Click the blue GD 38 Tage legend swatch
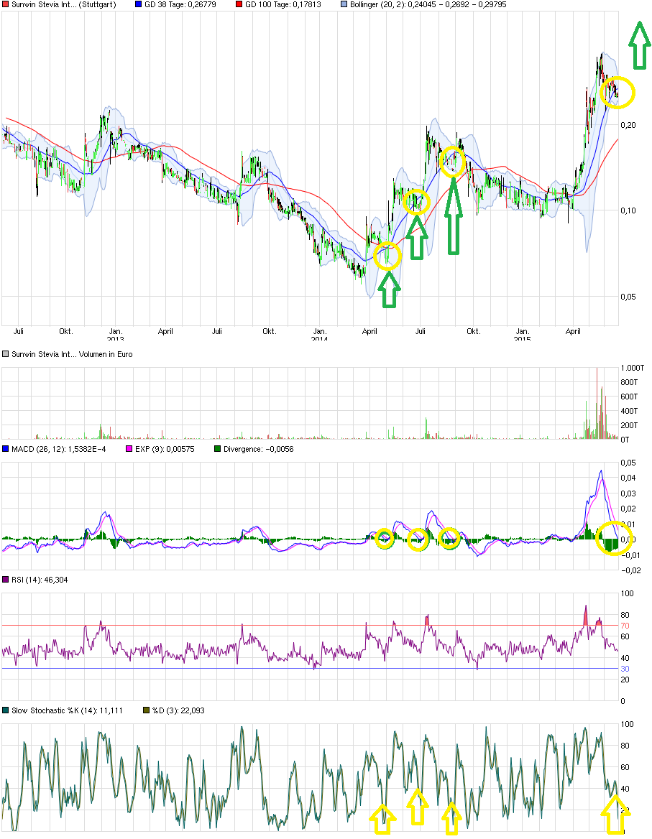This screenshot has height=839, width=652. 138,4
